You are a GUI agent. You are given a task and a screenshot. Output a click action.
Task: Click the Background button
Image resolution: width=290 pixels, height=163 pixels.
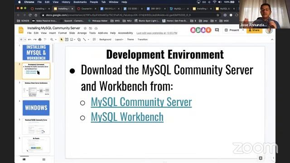105,39
